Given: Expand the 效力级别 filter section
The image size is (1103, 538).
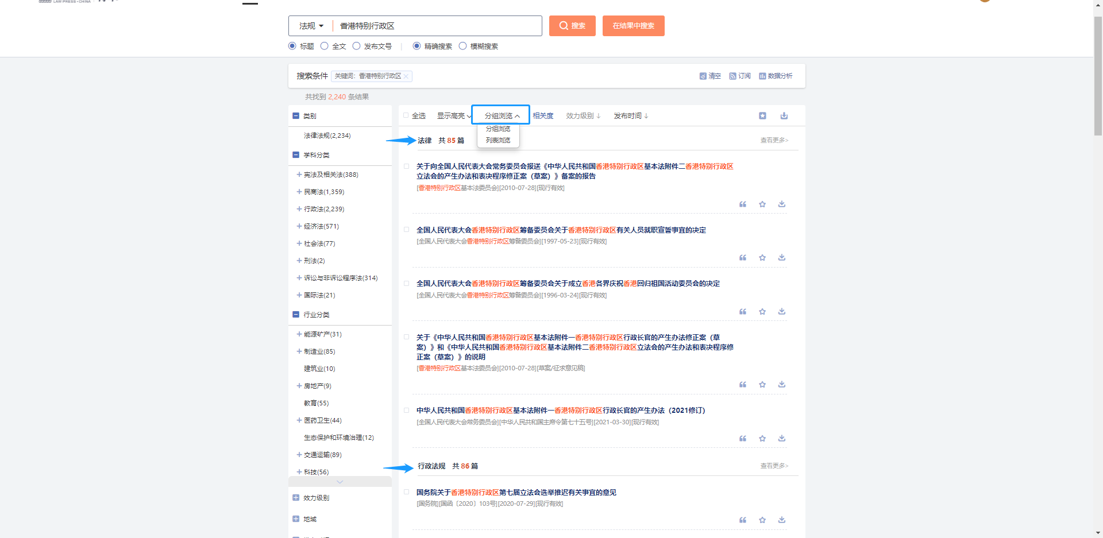Looking at the screenshot, I should click(296, 498).
